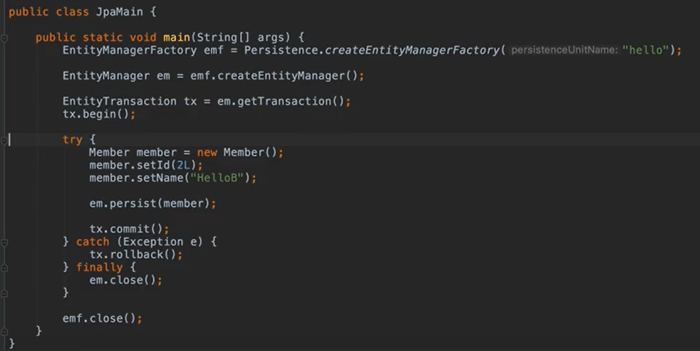Click the persistenceUnitName parameter hint
This screenshot has height=351, width=700.
(x=565, y=50)
